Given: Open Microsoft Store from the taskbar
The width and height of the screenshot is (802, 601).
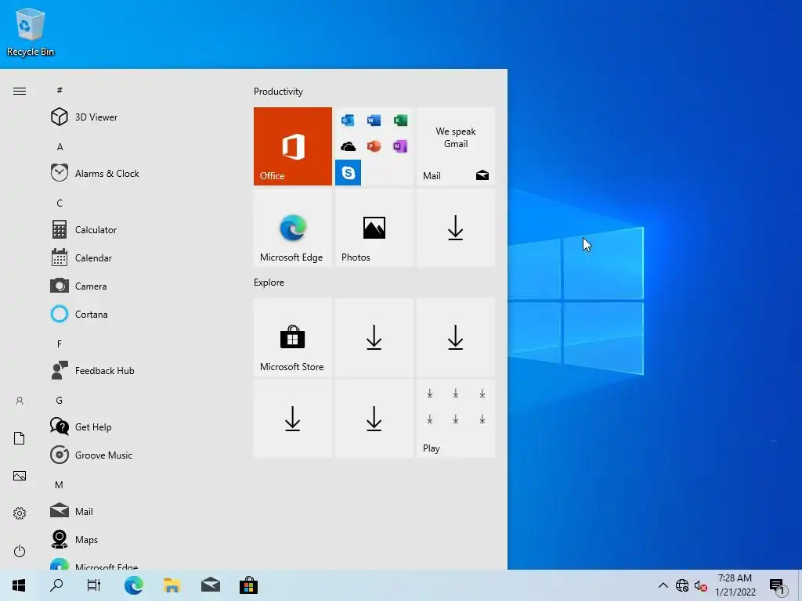Looking at the screenshot, I should point(248,585).
